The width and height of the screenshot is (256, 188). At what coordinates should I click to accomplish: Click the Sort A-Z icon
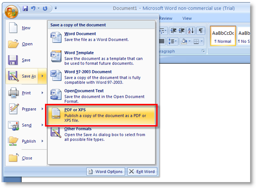[191, 31]
